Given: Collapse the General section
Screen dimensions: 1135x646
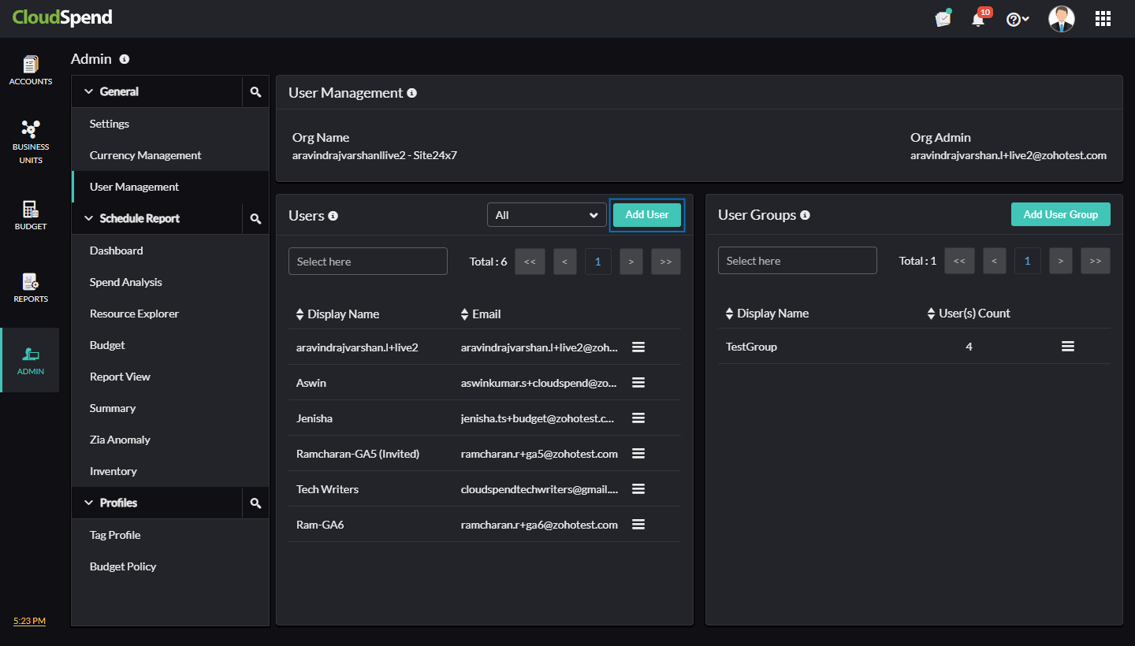Looking at the screenshot, I should tap(88, 91).
